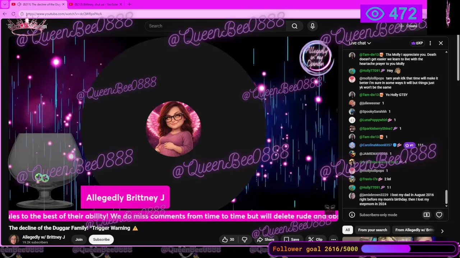Click the Follower goal progress bar
Screen dimensions: 460x258
coord(409,249)
